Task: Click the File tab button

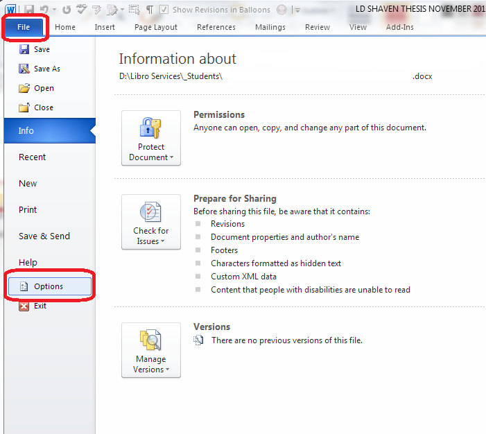Action: click(x=24, y=27)
